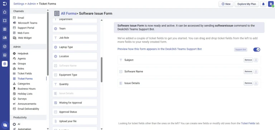Click the form list icon beside All Forms
Viewport: 275px width, 130px height.
[57, 14]
